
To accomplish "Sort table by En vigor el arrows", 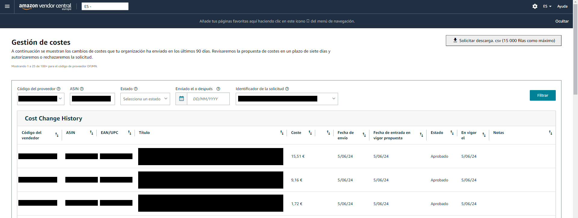I will coord(484,135).
